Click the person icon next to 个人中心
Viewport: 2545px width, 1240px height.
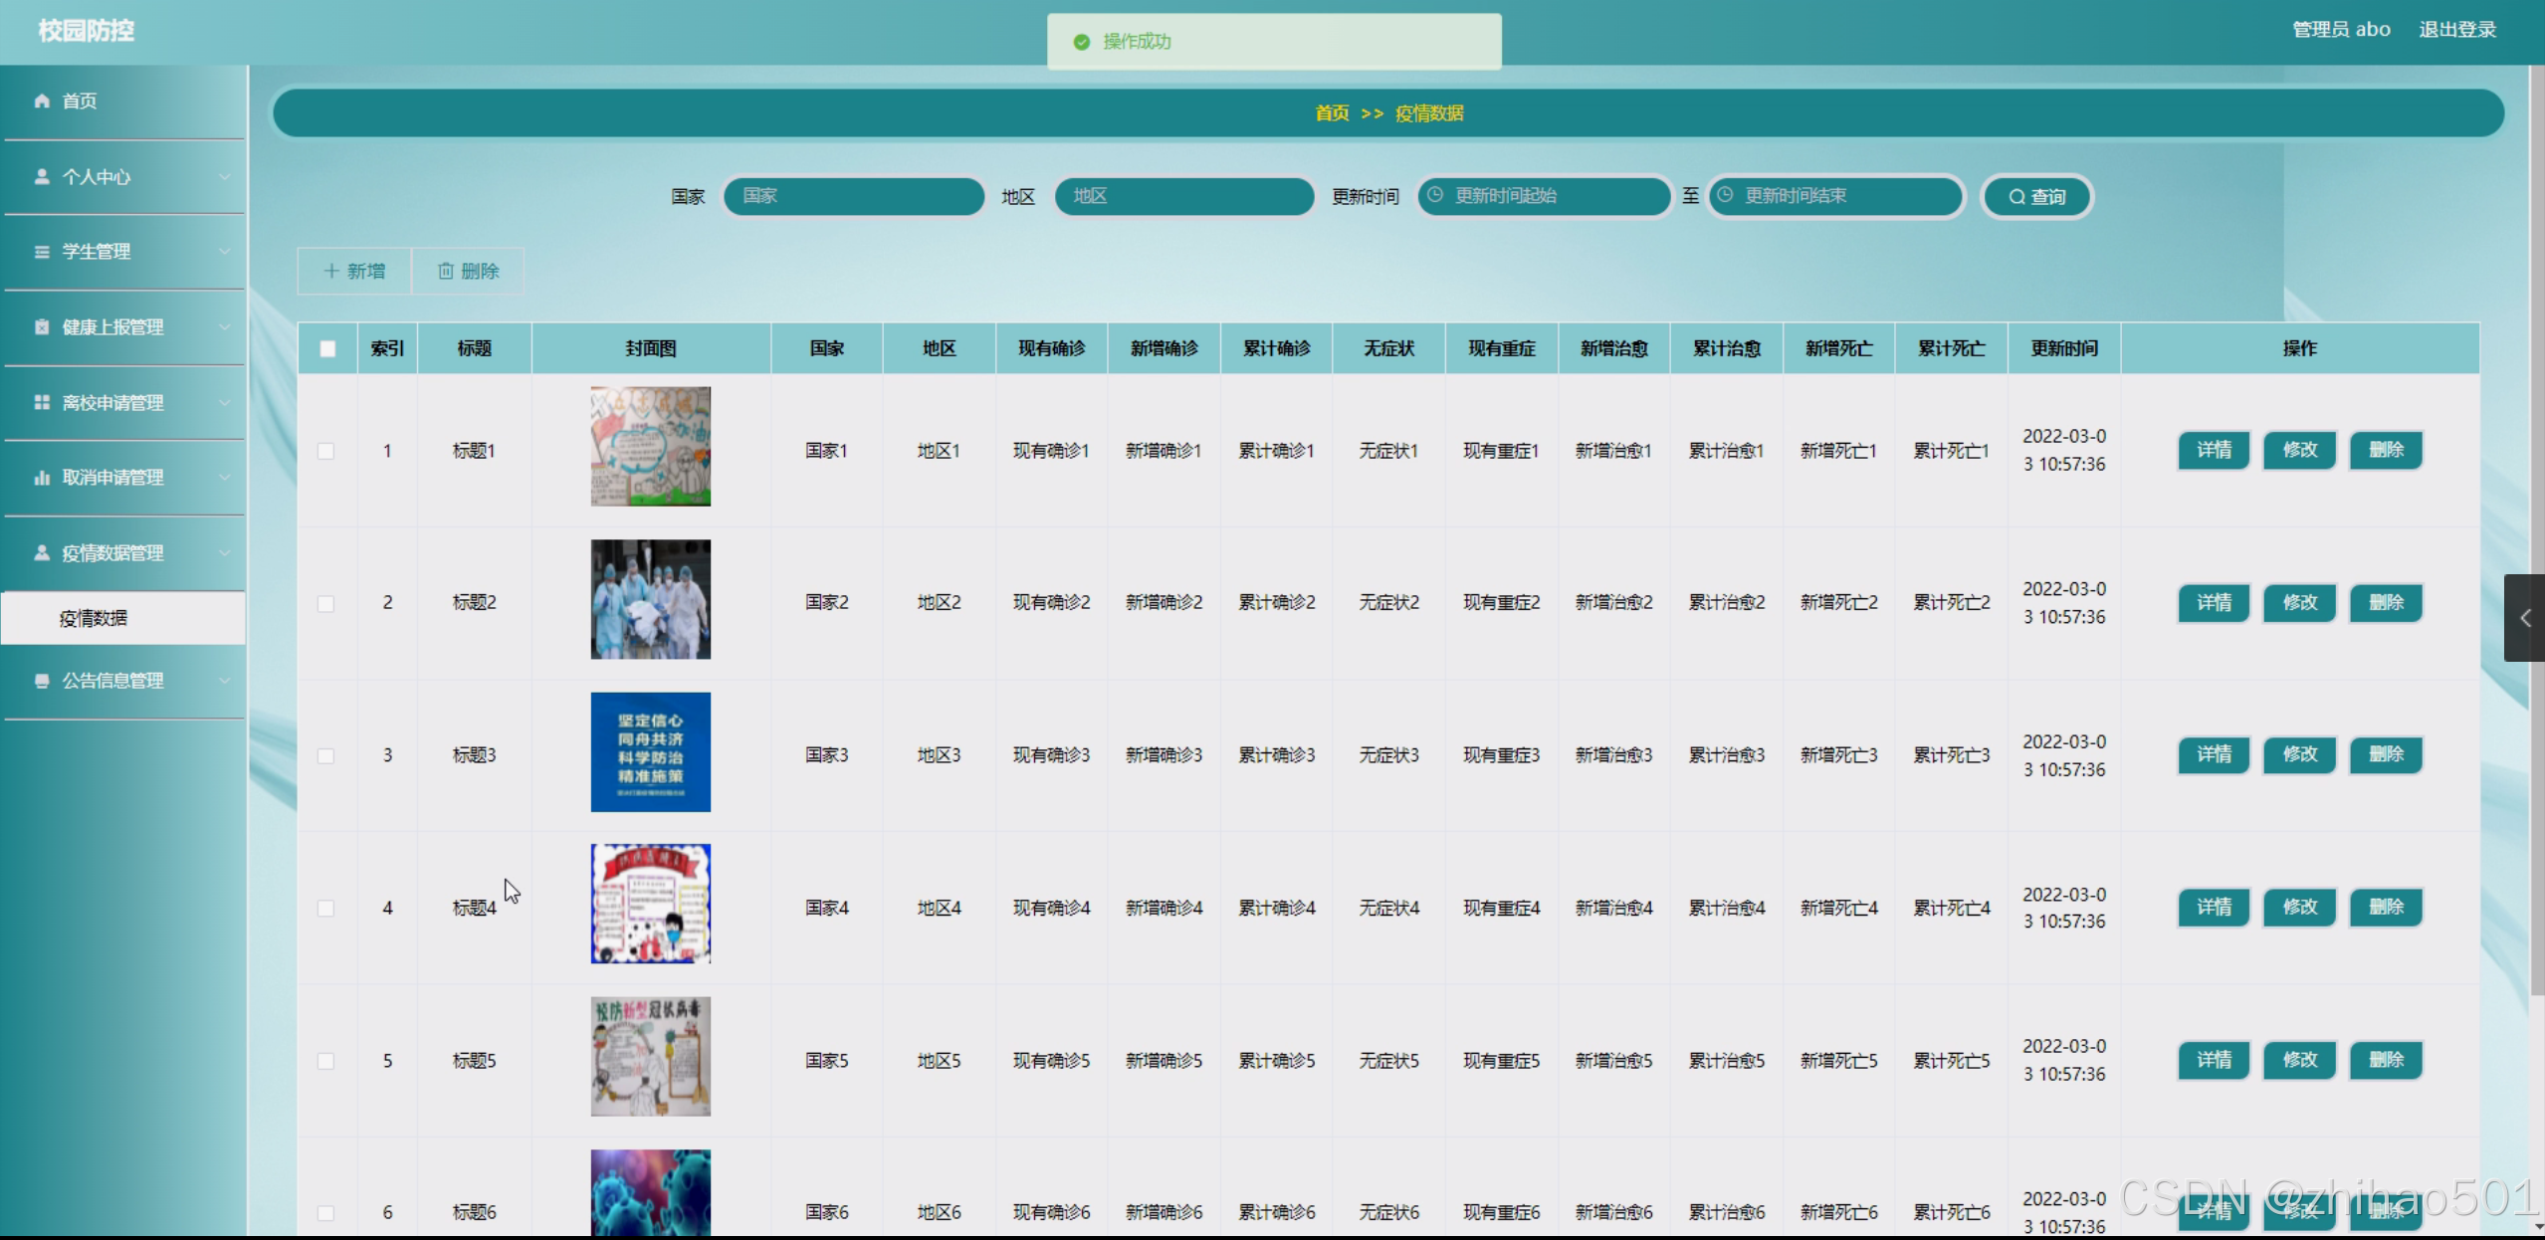pos(42,176)
